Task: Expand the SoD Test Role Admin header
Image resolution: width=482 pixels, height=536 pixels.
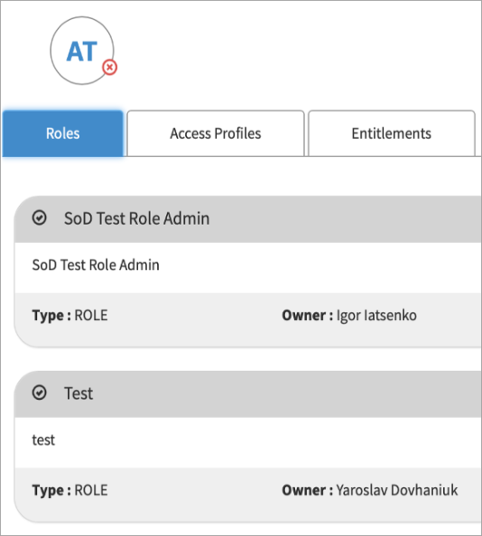Action: (x=248, y=219)
